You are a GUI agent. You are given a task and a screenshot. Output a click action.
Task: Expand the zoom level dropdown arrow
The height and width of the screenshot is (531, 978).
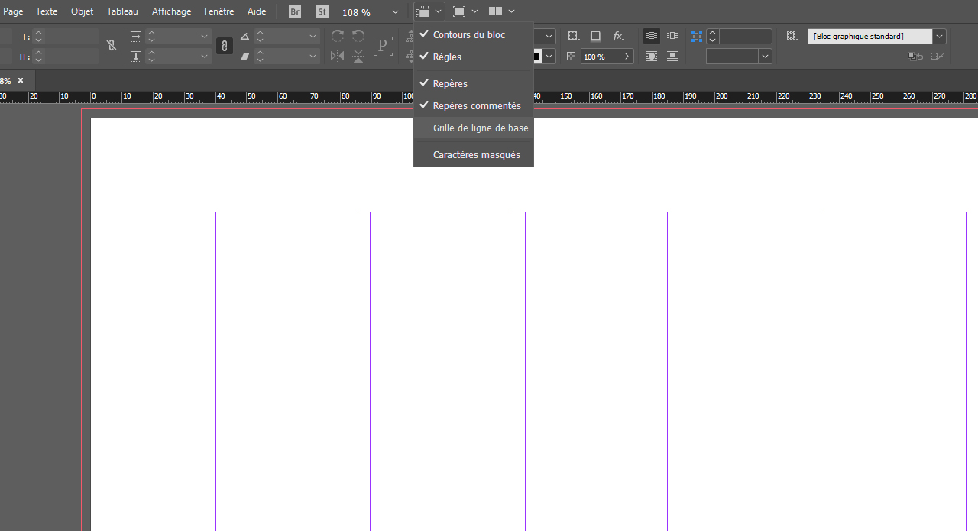click(x=395, y=12)
